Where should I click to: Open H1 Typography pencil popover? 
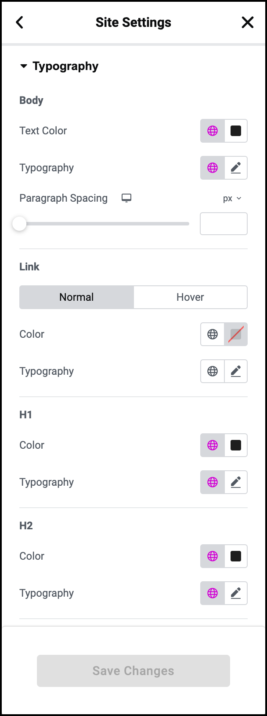[x=236, y=482]
